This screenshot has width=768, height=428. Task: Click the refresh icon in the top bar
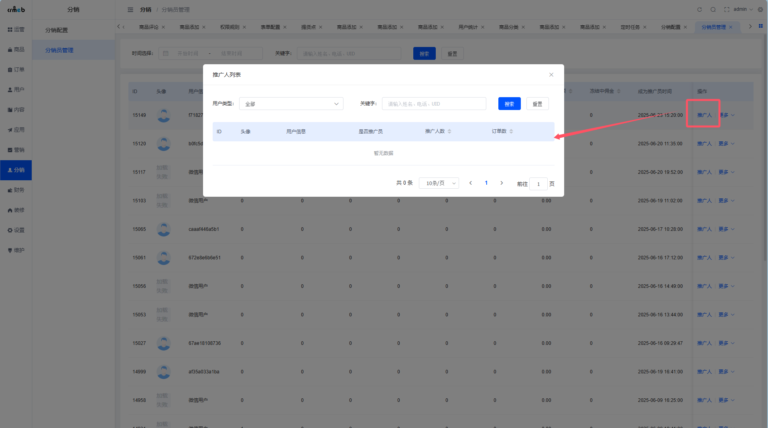(699, 9)
